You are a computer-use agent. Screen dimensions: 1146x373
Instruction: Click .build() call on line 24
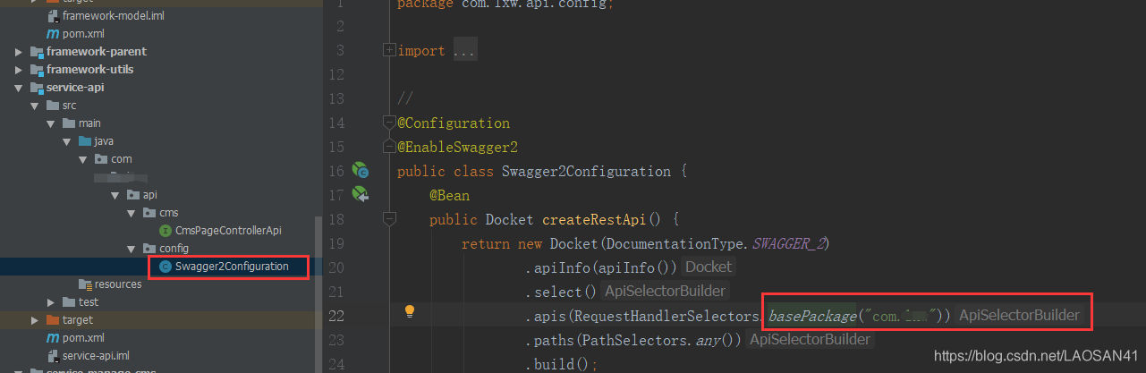(561, 365)
